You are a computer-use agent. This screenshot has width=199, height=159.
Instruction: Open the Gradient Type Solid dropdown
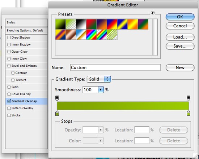pyautogui.click(x=99, y=79)
